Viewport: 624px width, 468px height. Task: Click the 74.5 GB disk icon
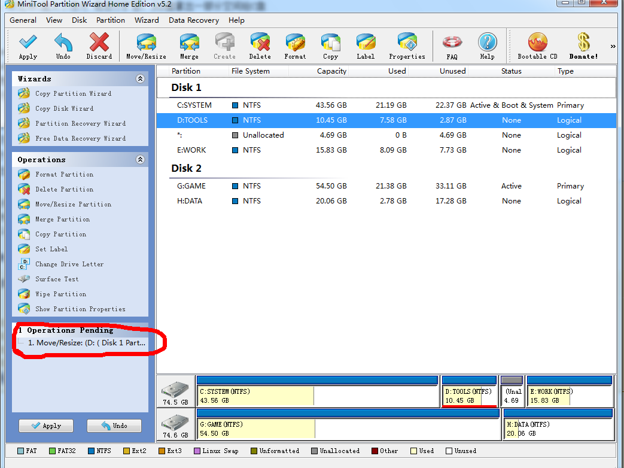pyautogui.click(x=175, y=391)
